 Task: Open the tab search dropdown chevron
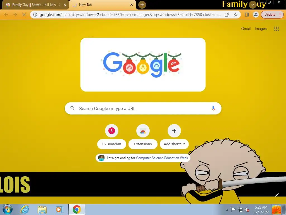(252, 5)
